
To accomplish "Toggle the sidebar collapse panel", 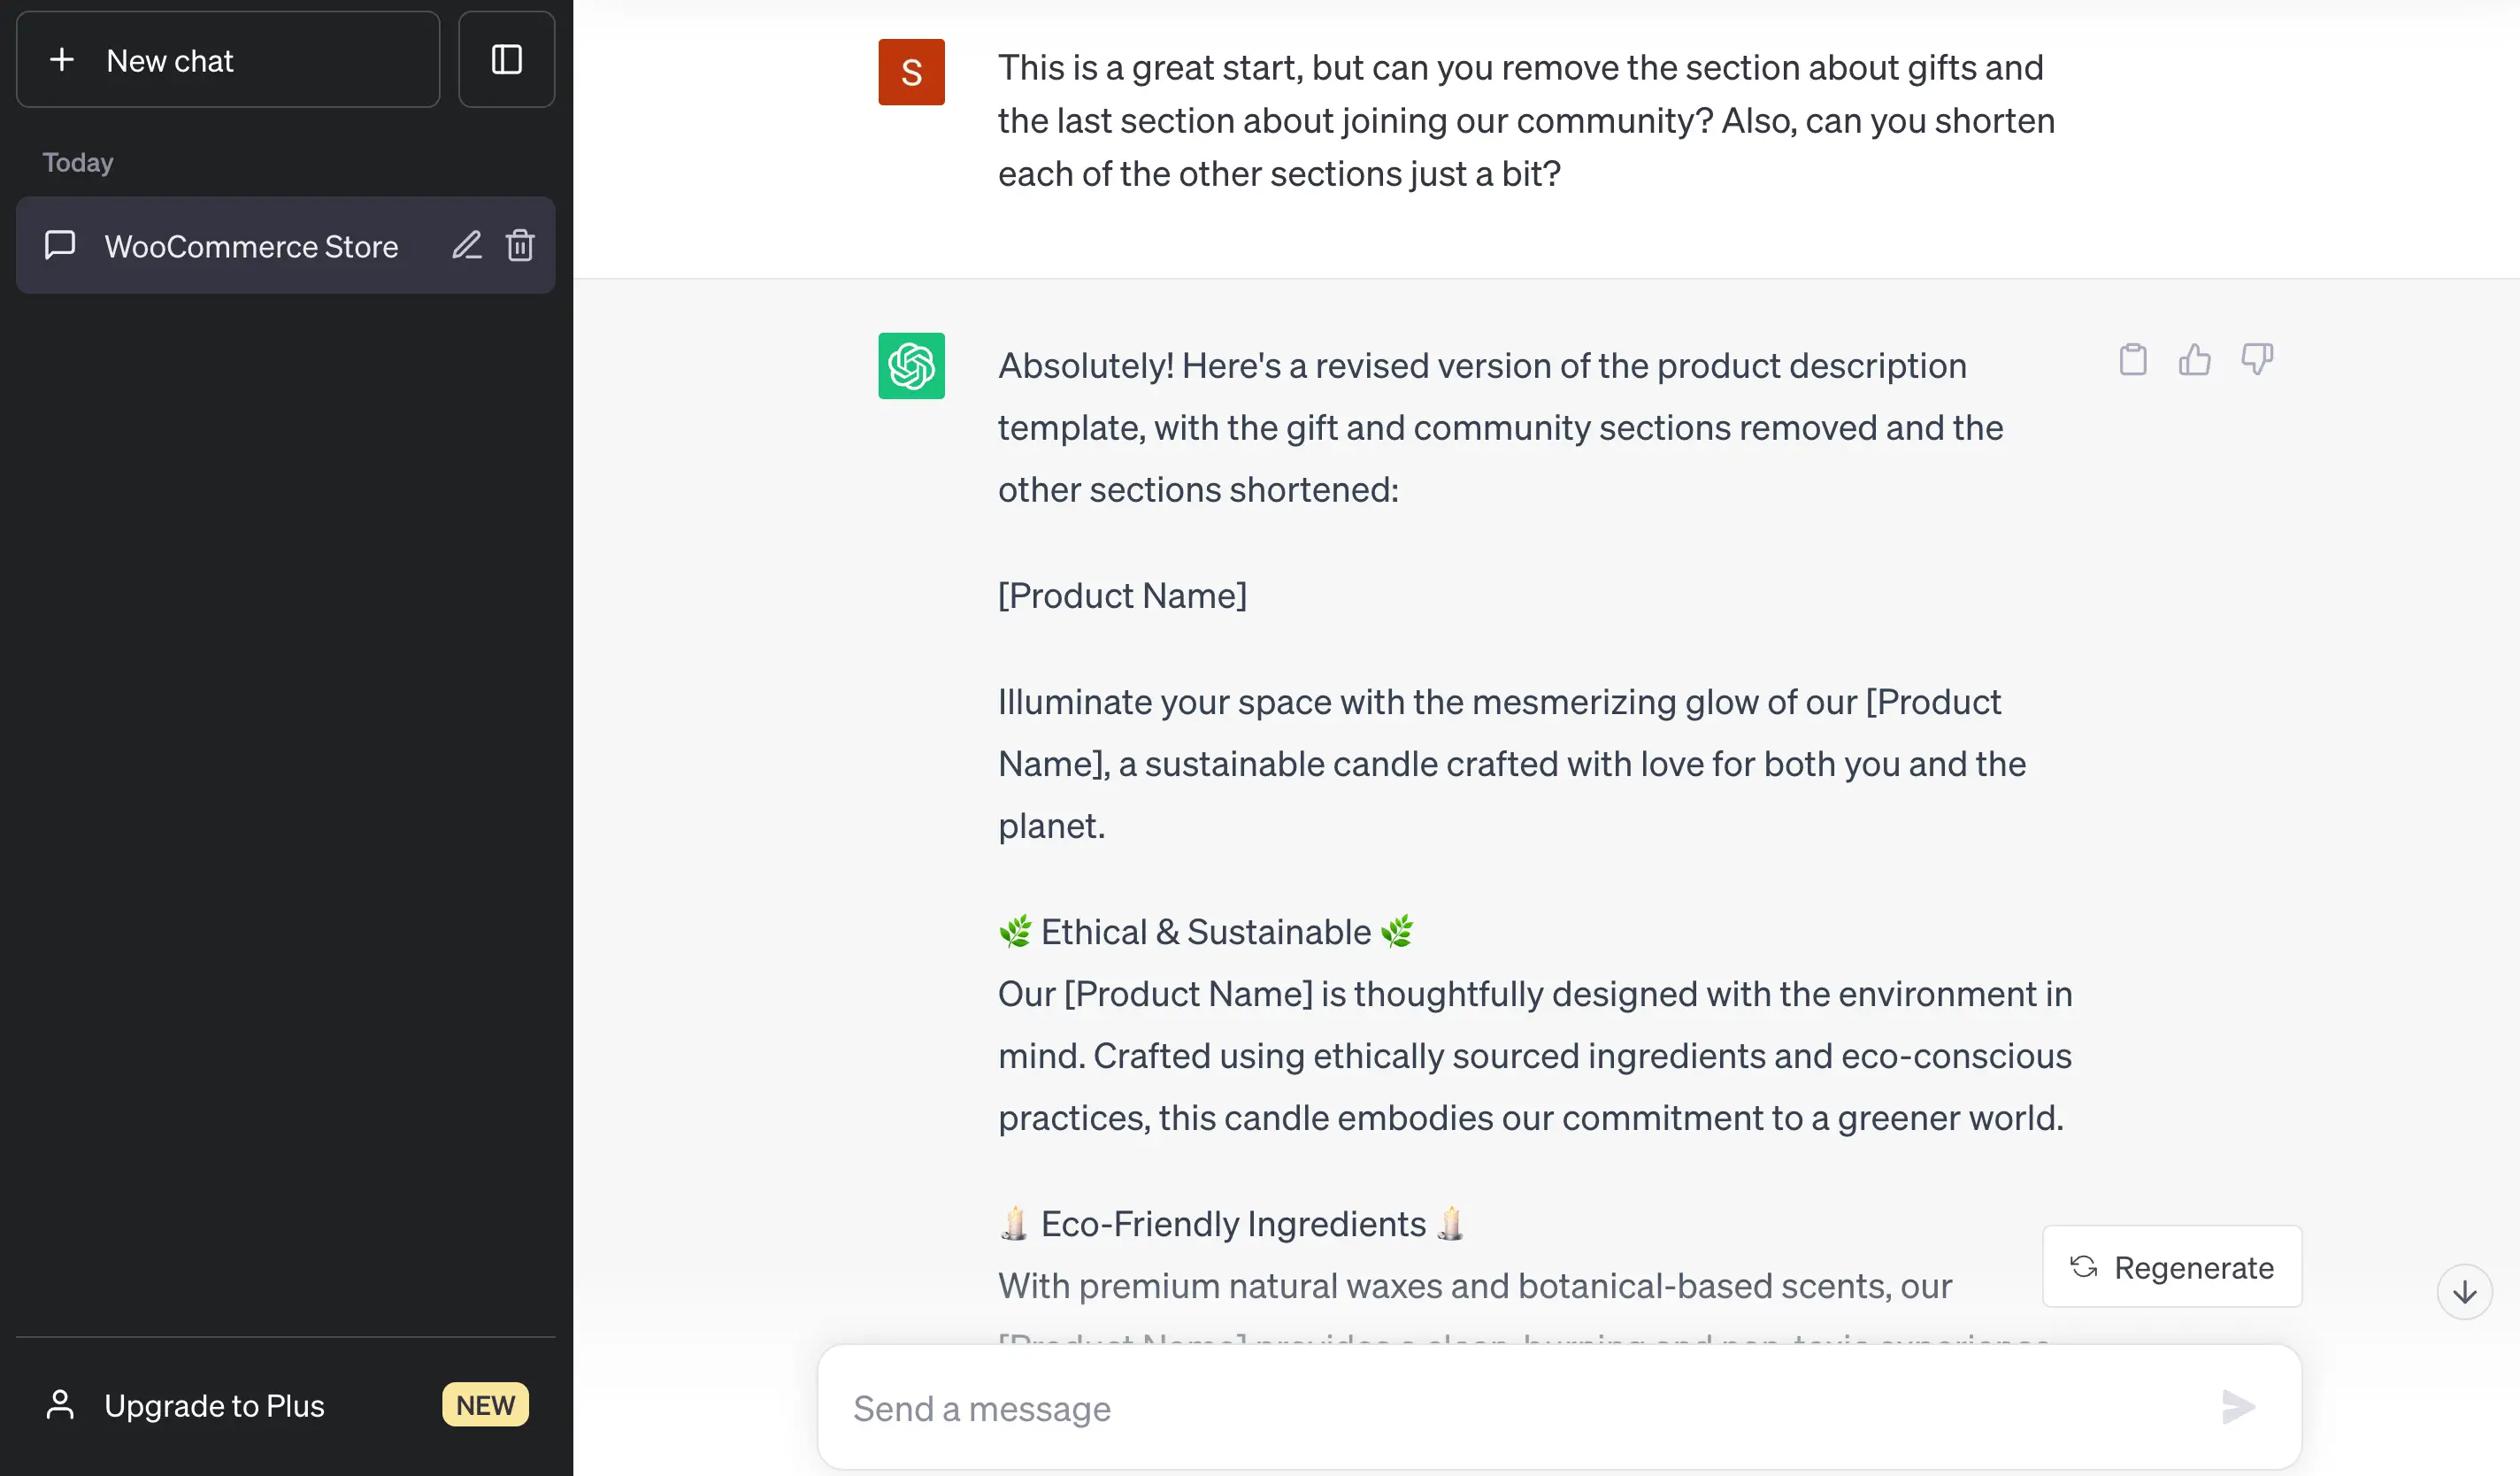I will pyautogui.click(x=506, y=58).
